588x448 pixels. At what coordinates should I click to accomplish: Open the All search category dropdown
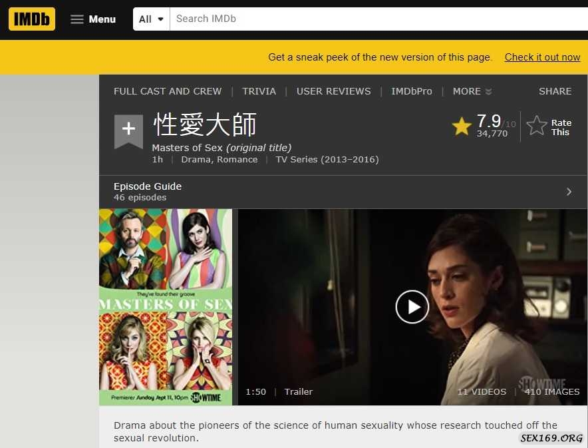tap(151, 19)
